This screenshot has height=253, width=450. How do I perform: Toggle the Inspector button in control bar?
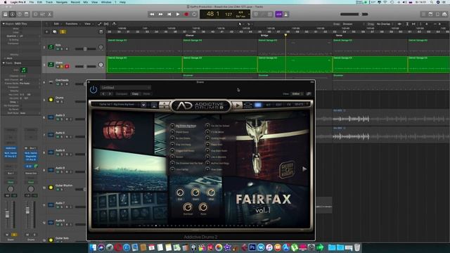tap(13, 14)
